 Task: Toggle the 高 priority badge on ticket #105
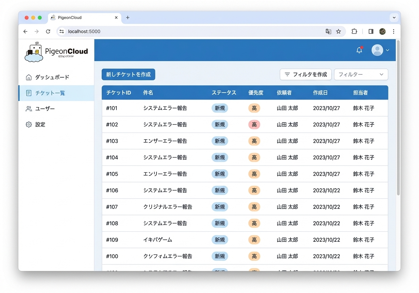coord(254,174)
